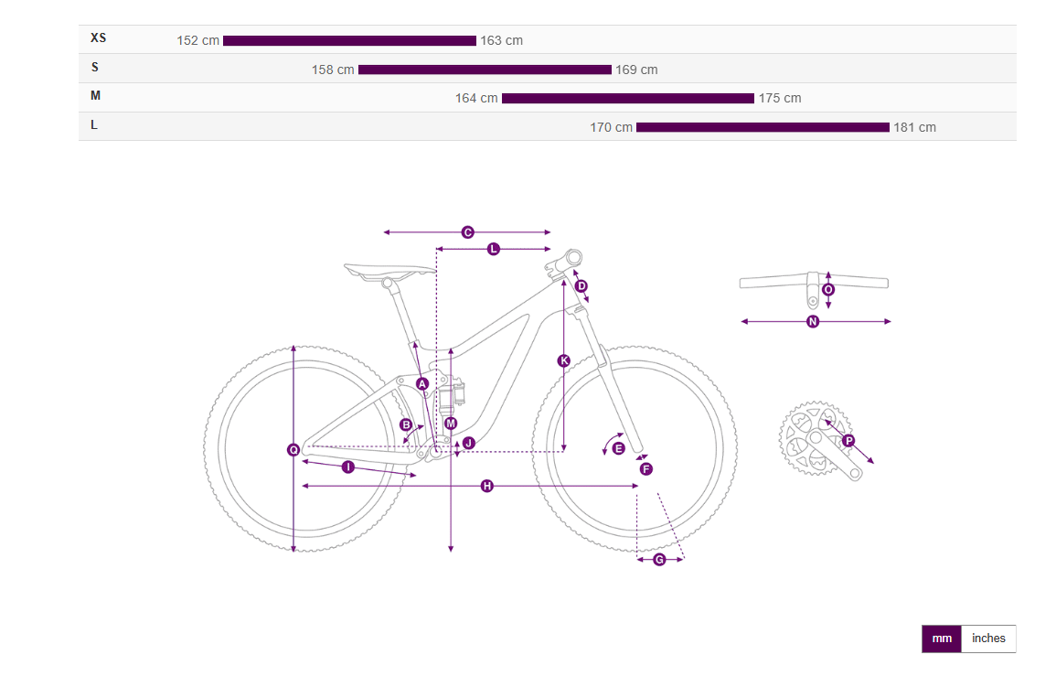Click the D head tube marker

click(x=581, y=285)
